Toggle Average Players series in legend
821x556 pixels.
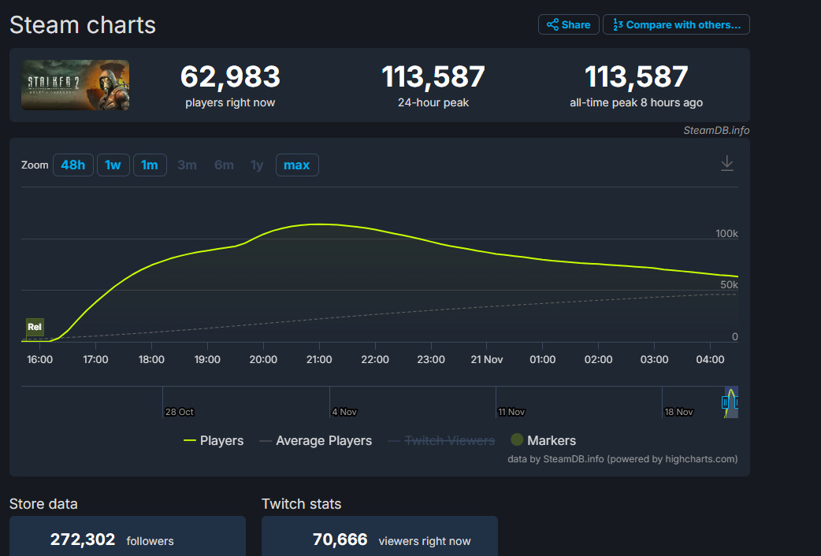[x=316, y=441]
